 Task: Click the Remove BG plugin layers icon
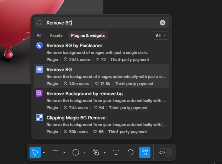pyautogui.click(x=39, y=69)
